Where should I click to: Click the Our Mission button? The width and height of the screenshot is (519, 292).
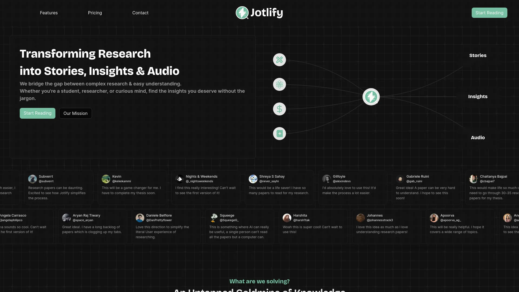[75, 113]
